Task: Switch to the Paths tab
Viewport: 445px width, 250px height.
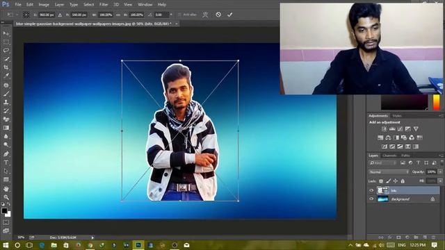Action: pyautogui.click(x=405, y=156)
